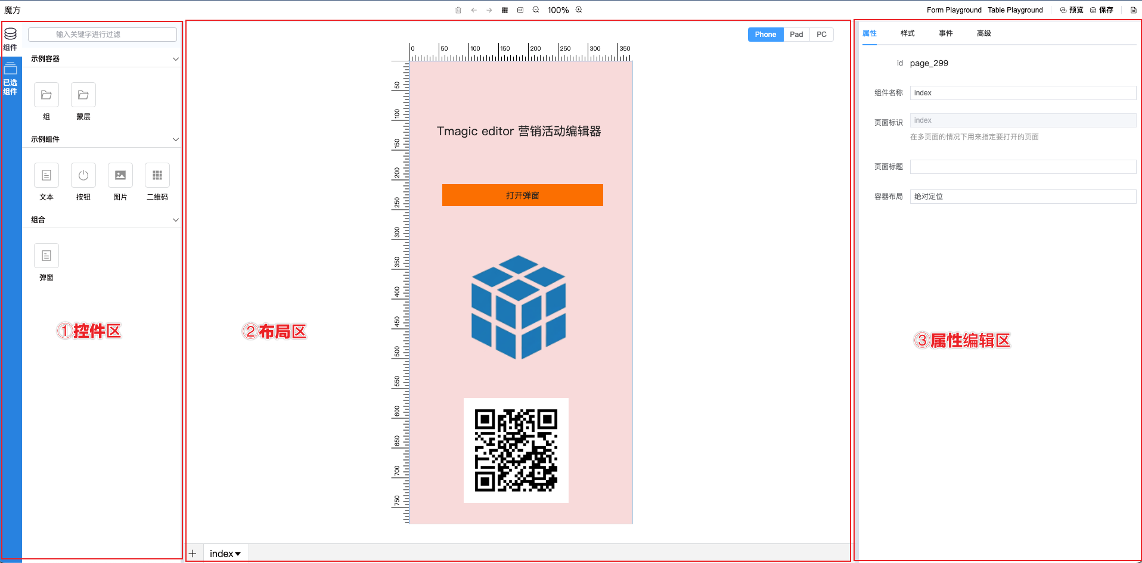The height and width of the screenshot is (563, 1142).
Task: Switch to the 属性 properties tab
Action: (870, 33)
